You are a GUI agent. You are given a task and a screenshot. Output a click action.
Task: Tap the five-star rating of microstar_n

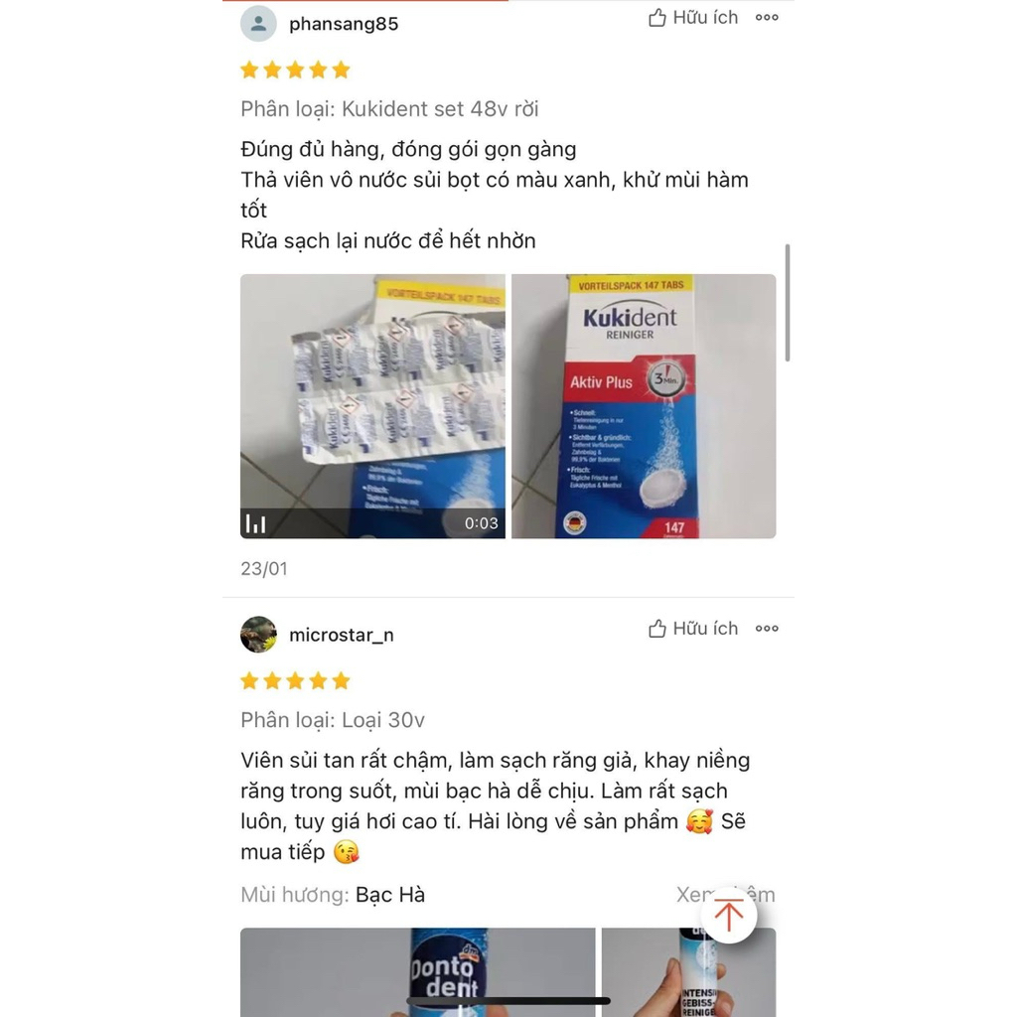[x=295, y=681]
